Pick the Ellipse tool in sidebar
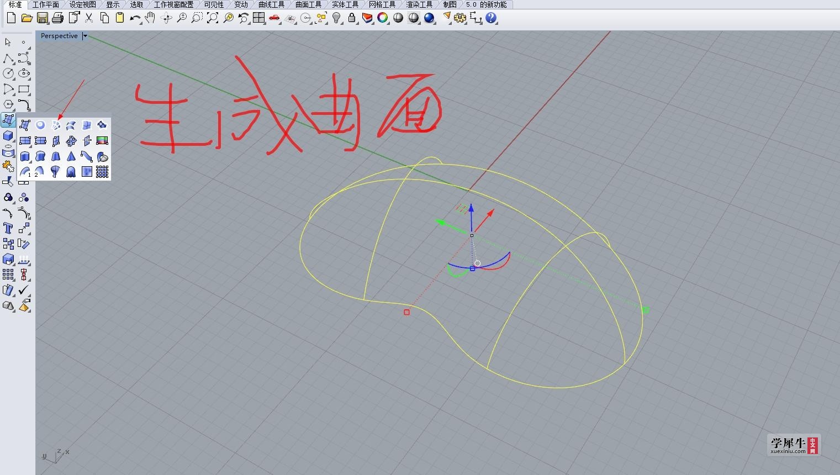Screen dimensions: 840x475 click(24, 73)
